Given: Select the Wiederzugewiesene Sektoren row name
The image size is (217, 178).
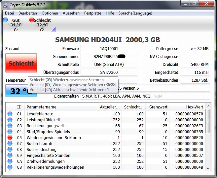Looking at the screenshot, I should (54, 137).
